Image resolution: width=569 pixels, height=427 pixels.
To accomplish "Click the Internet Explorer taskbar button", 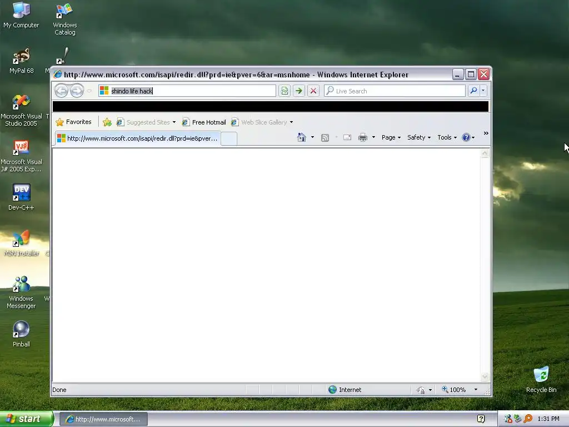I will [x=103, y=419].
